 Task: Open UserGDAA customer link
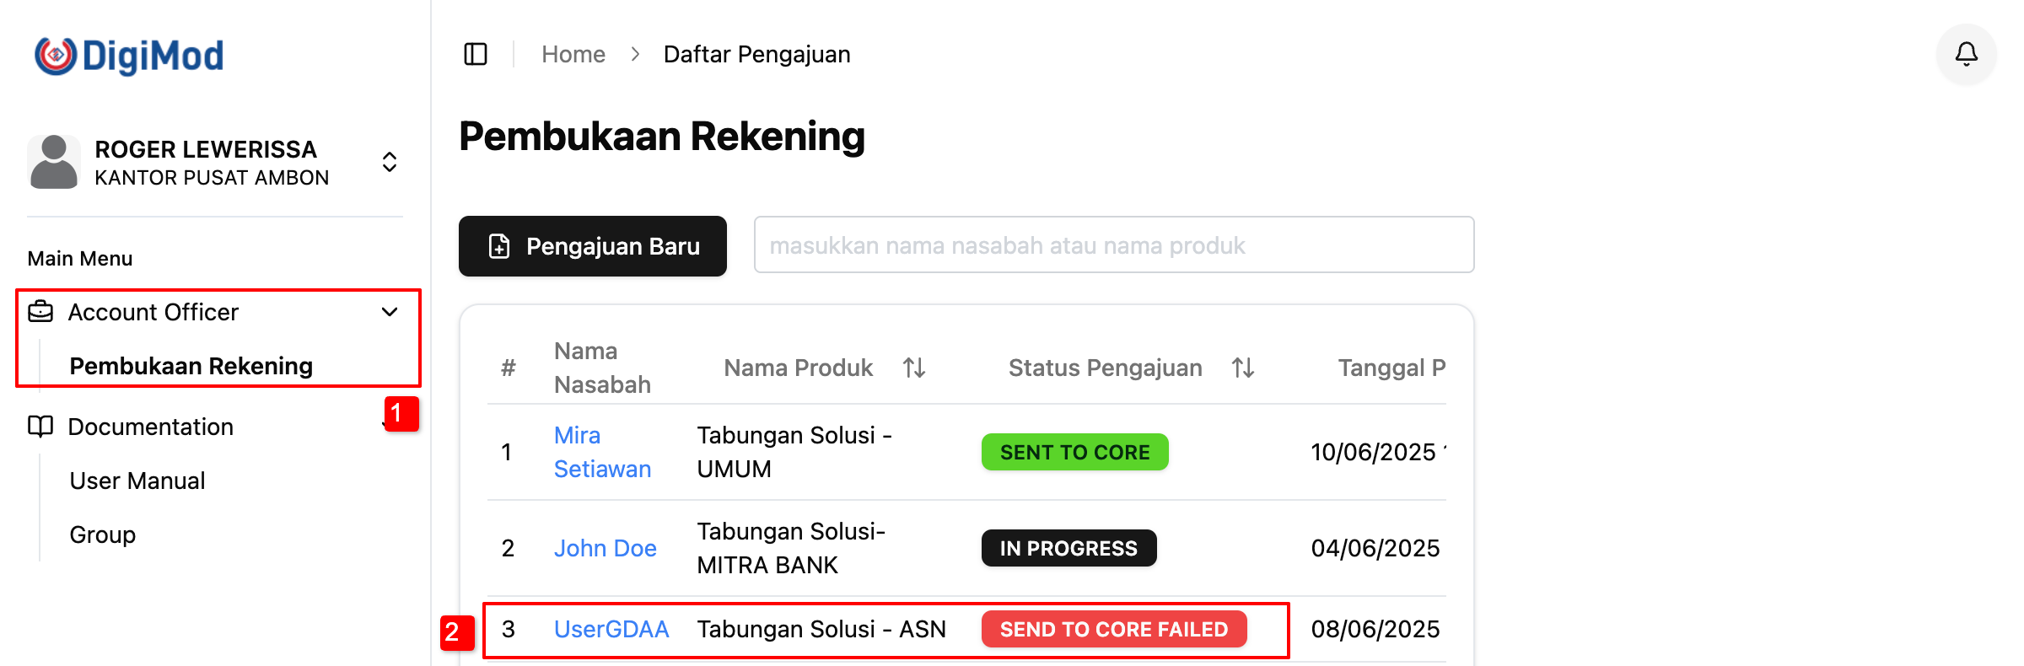tap(611, 629)
